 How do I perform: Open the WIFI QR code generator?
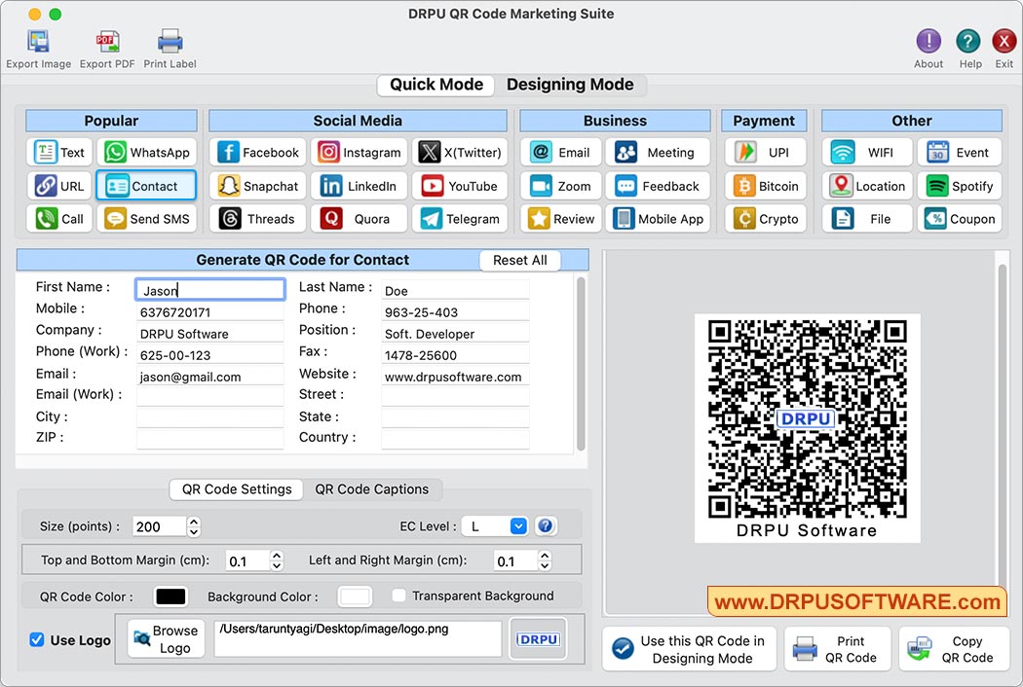coord(866,152)
